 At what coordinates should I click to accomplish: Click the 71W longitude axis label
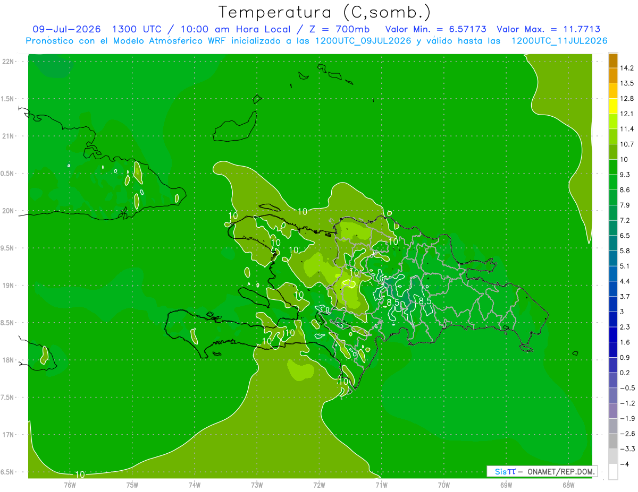tap(381, 485)
